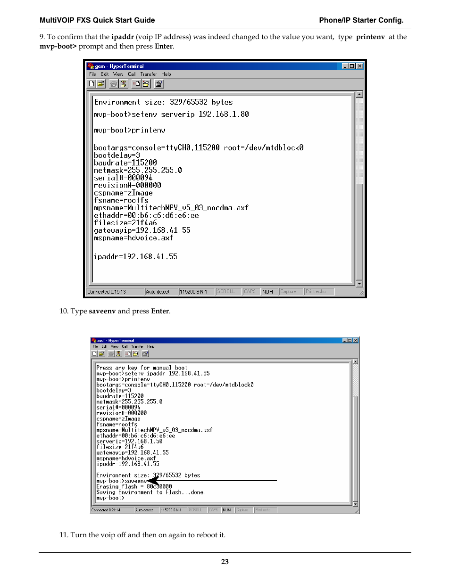Click New connection icon in asdf HyperTerminal toolbar

(x=94, y=353)
